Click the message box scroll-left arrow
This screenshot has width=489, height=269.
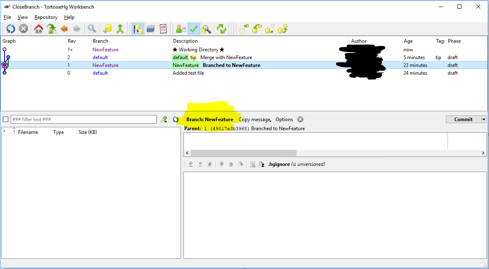tap(187, 153)
